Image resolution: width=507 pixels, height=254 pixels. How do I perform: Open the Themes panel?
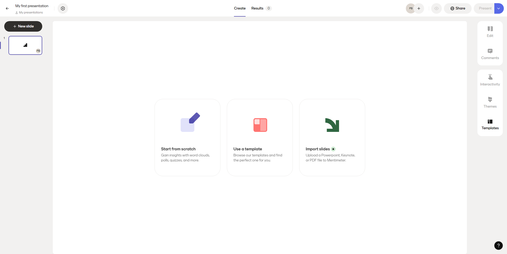pyautogui.click(x=490, y=102)
